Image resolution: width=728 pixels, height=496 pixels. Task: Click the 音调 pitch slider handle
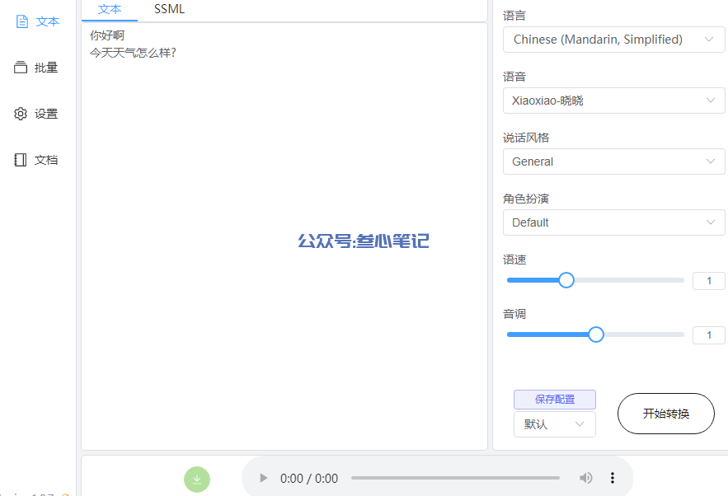coord(596,335)
